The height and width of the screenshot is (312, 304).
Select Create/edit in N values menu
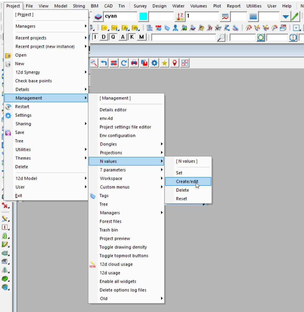click(x=187, y=182)
